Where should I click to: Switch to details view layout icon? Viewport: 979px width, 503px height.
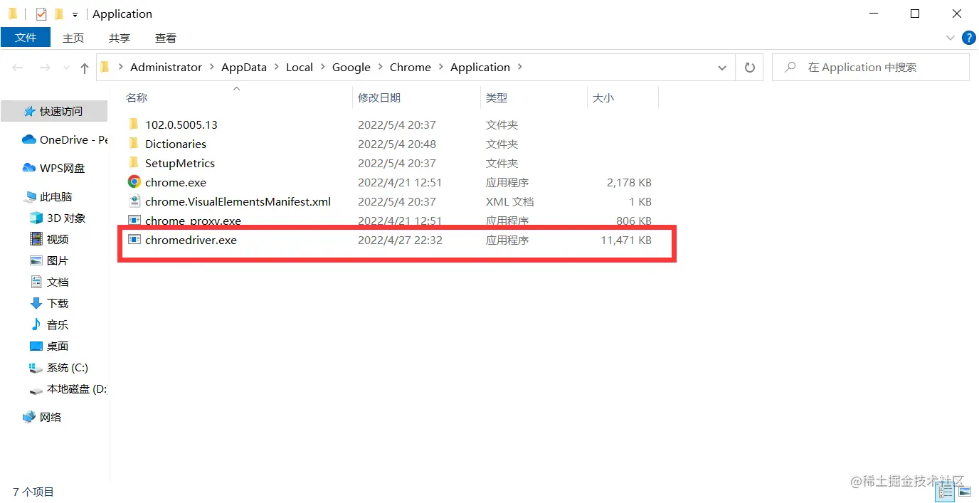click(946, 492)
